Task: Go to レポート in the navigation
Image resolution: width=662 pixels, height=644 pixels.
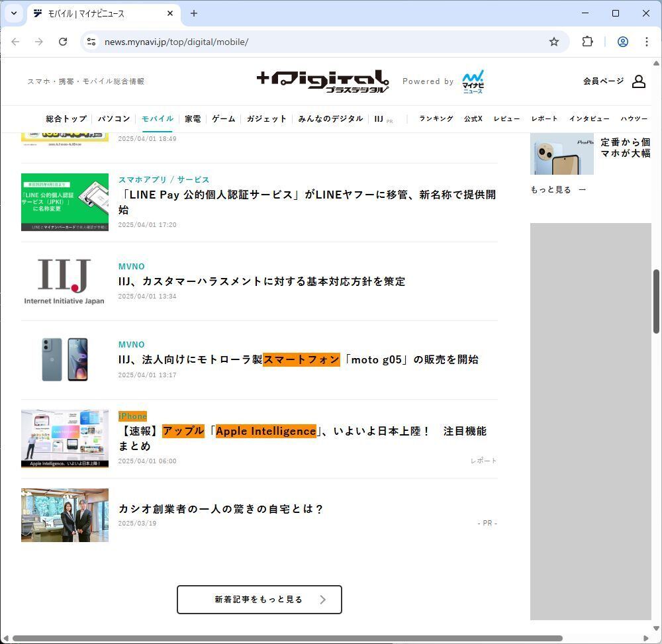Action: (544, 118)
